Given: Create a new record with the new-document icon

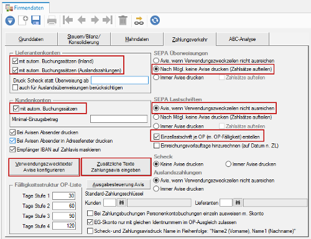Looking at the screenshot, I should tap(23, 20).
